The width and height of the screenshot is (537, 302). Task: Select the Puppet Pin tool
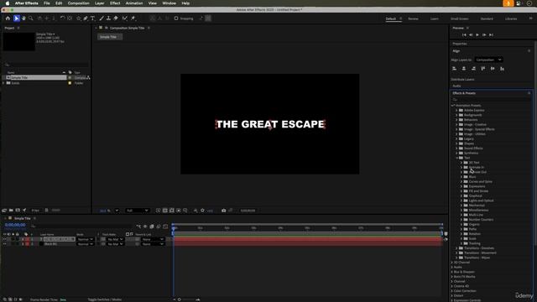pos(133,18)
